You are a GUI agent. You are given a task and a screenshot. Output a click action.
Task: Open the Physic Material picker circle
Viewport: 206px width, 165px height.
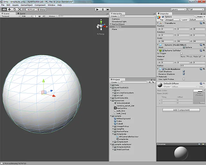click(204, 56)
